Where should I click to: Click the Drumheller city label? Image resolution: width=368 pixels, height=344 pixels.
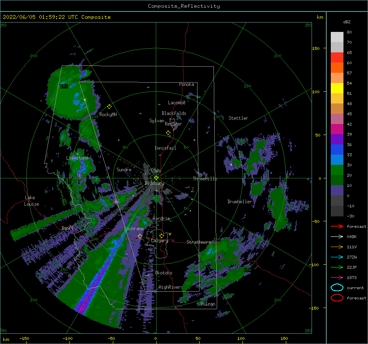pos(240,202)
